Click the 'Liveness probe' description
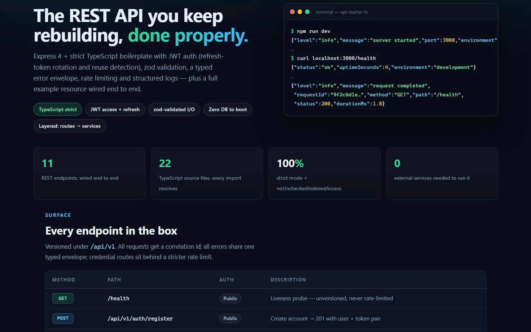This screenshot has height=332, width=531. [332, 298]
